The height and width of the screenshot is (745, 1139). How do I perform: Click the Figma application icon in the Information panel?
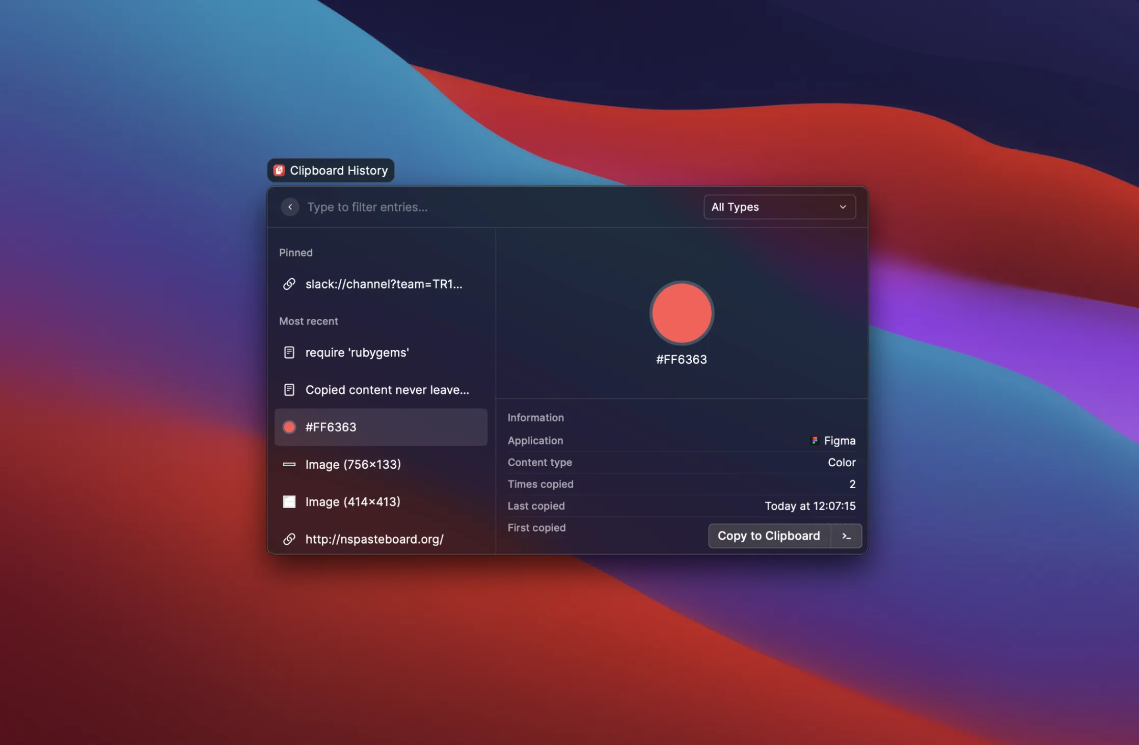(x=815, y=440)
